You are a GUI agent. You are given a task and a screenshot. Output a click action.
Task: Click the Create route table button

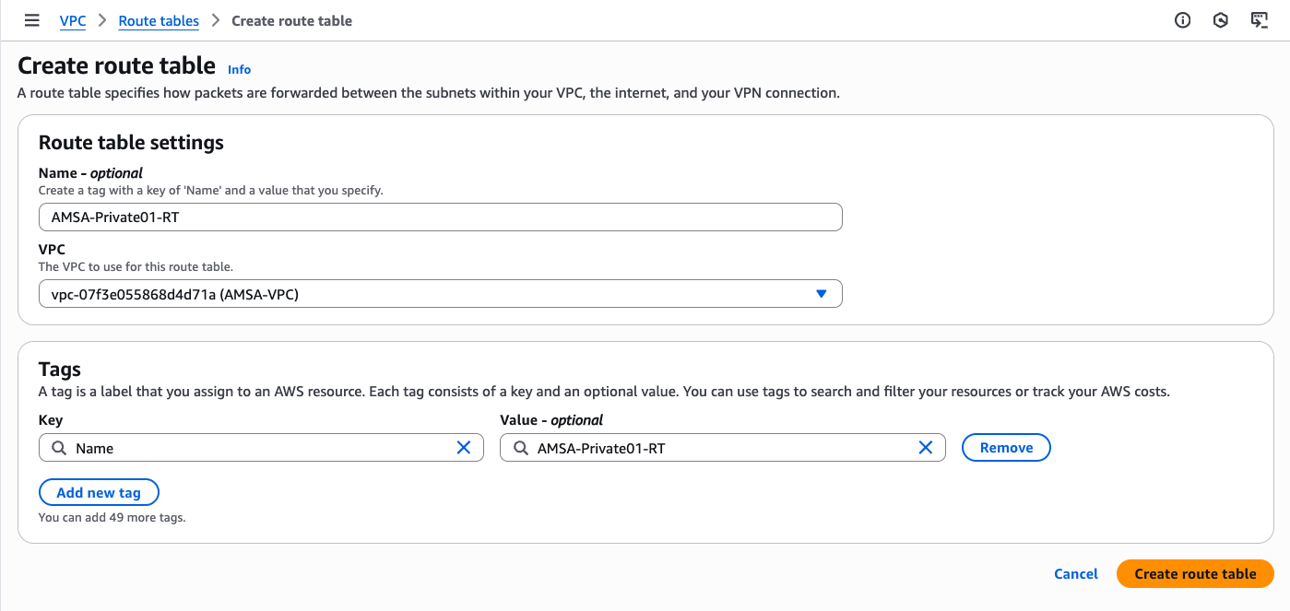1194,573
